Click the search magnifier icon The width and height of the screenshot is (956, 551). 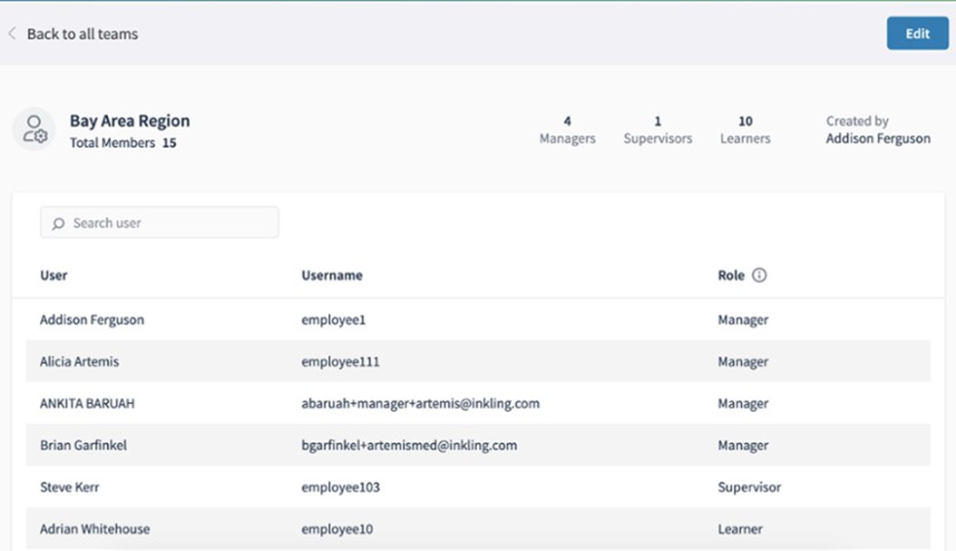[x=59, y=223]
